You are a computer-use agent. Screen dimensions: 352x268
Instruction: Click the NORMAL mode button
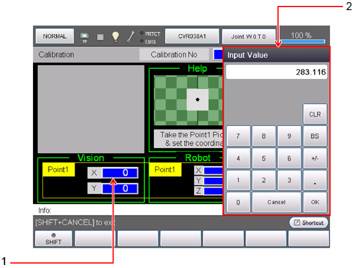click(55, 36)
